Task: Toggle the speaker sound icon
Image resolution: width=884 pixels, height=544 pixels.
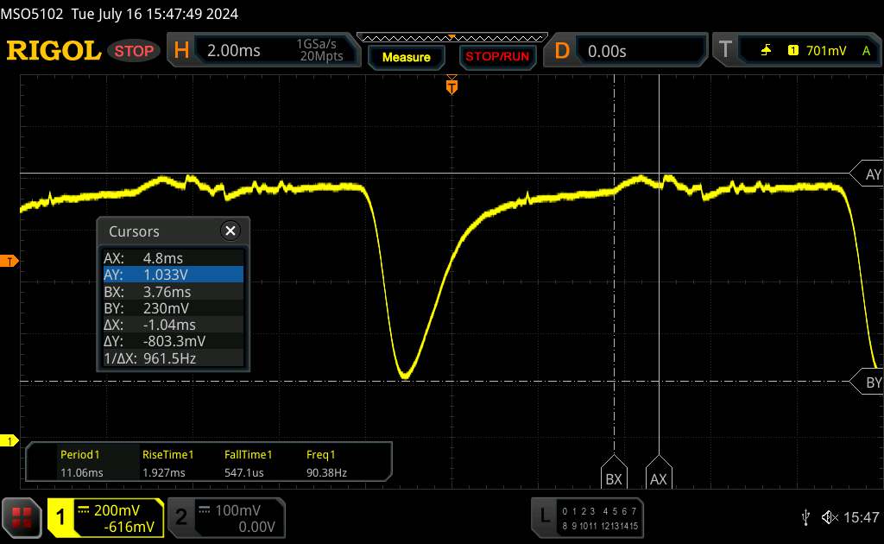Action: pyautogui.click(x=830, y=516)
